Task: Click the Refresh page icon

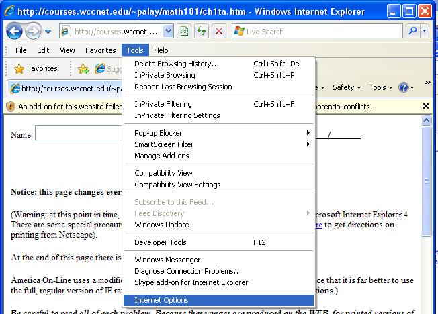Action: (x=202, y=31)
